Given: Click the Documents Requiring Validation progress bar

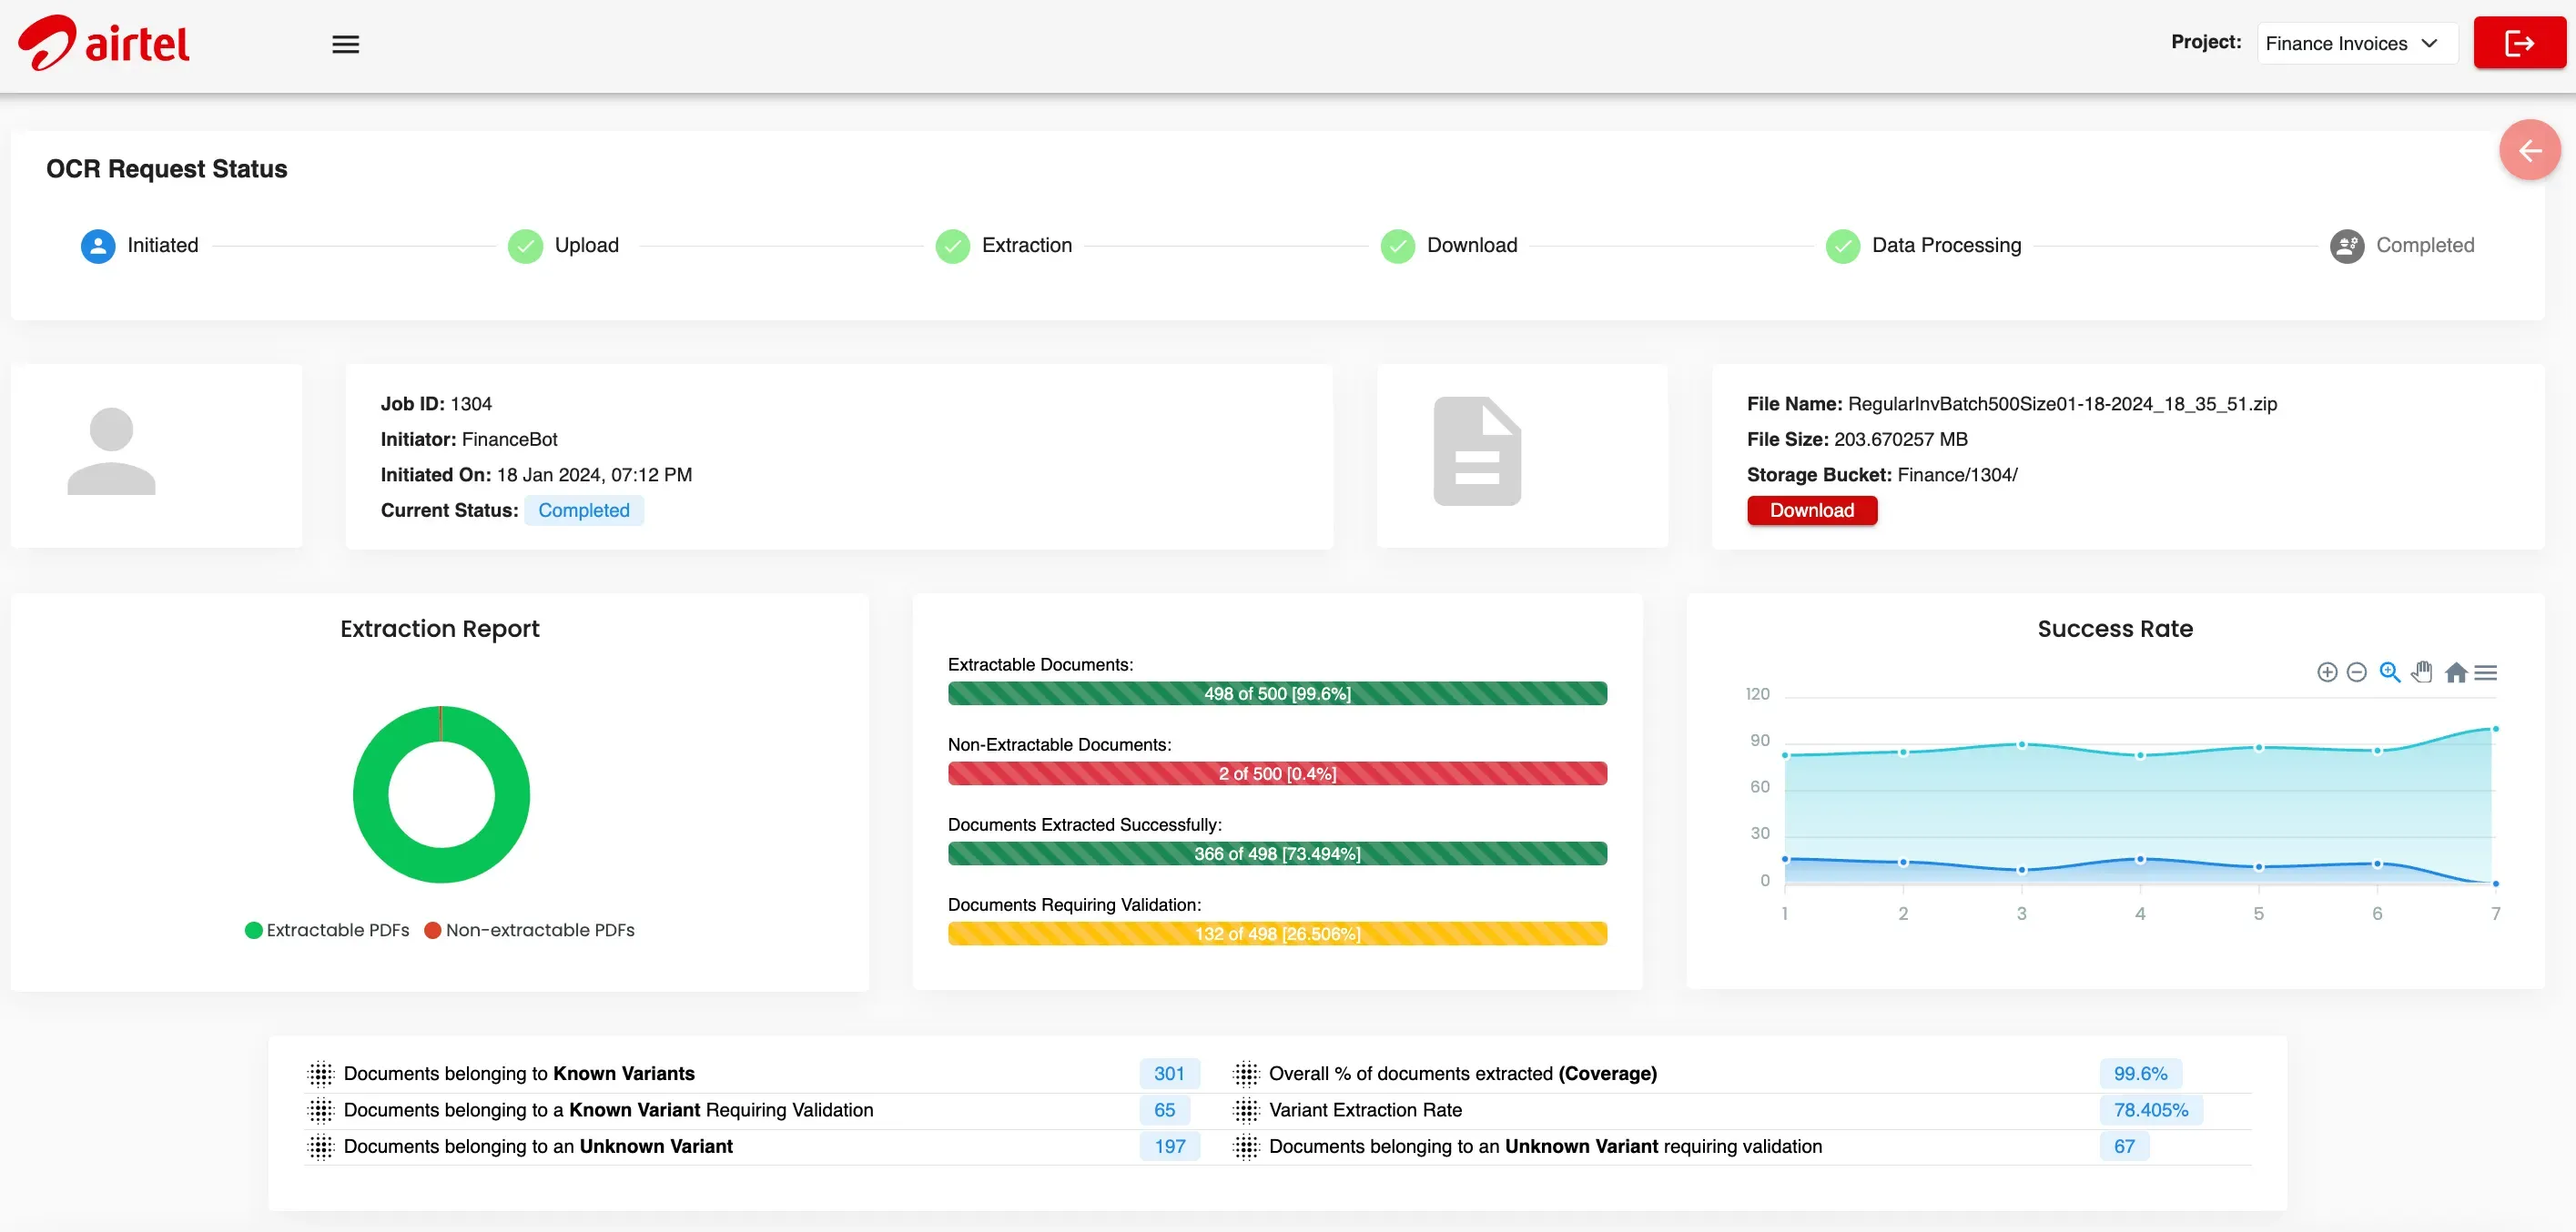Looking at the screenshot, I should click(x=1277, y=933).
